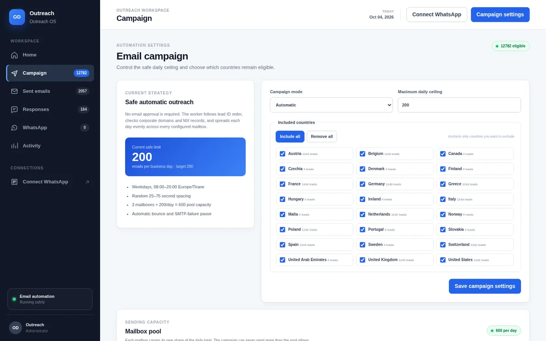Uncheck the Portugal checkbox
Viewport: 546px width, 341px height.
click(363, 230)
